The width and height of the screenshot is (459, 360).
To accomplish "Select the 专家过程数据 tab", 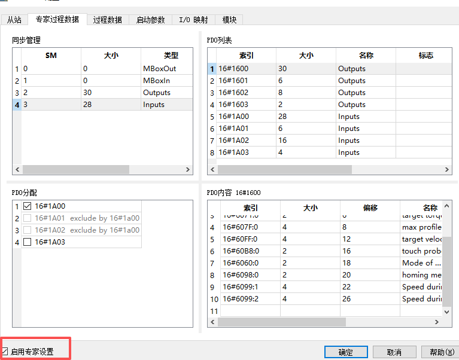I will tap(57, 19).
